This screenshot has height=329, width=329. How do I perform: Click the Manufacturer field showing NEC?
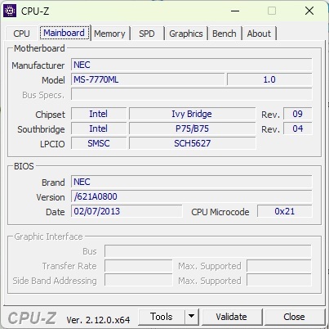point(192,65)
